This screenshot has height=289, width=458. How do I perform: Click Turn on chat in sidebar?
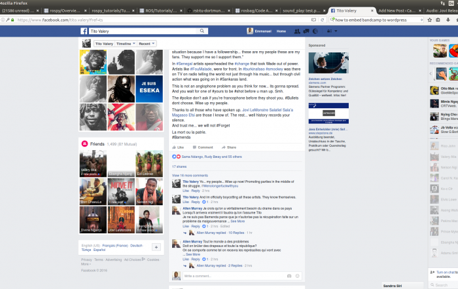click(x=443, y=272)
